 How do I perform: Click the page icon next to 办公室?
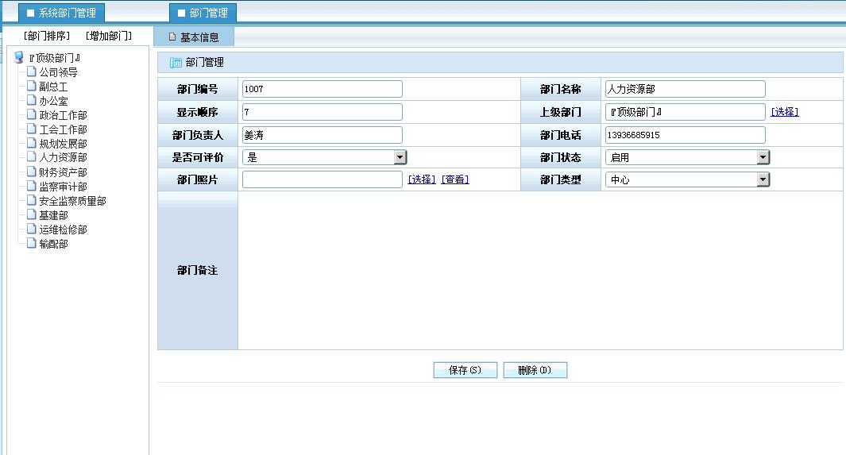coord(31,100)
